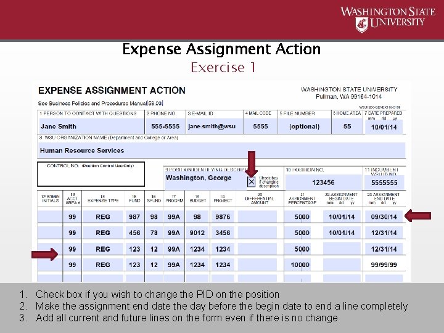
Task: Click the date prepared field under '7 DATE PREPARED'
Action: [x=384, y=127]
